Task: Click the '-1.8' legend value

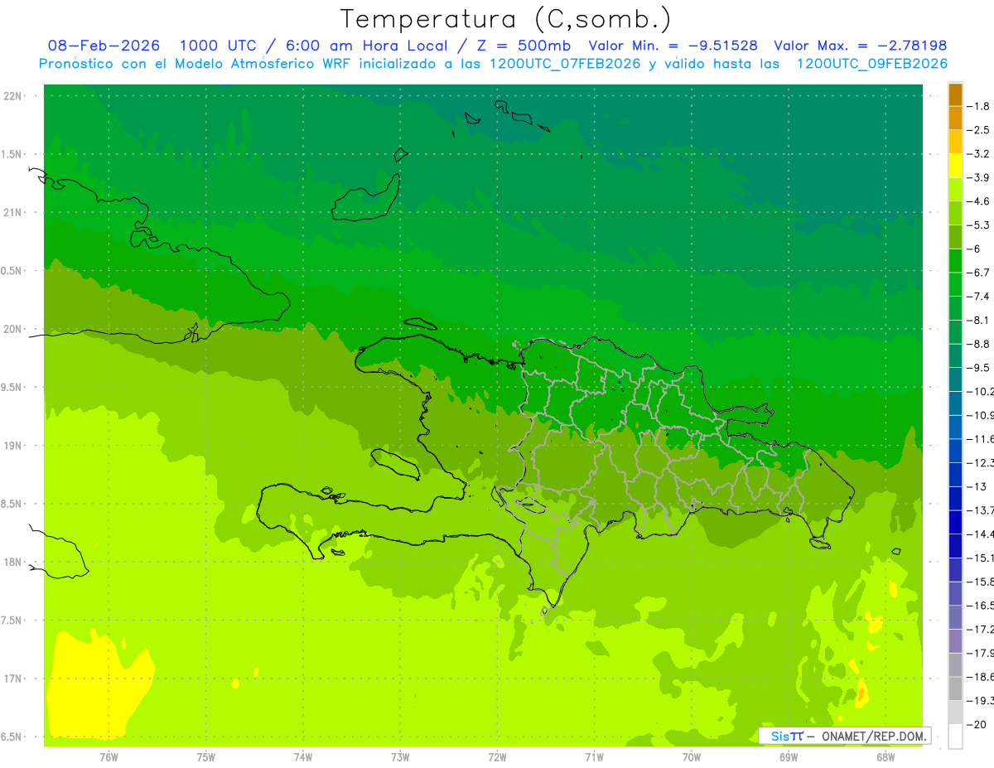Action: pos(979,106)
